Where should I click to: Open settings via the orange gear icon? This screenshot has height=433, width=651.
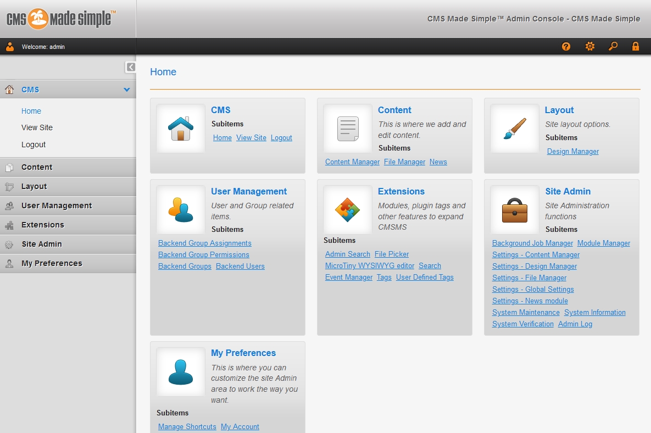tap(589, 47)
